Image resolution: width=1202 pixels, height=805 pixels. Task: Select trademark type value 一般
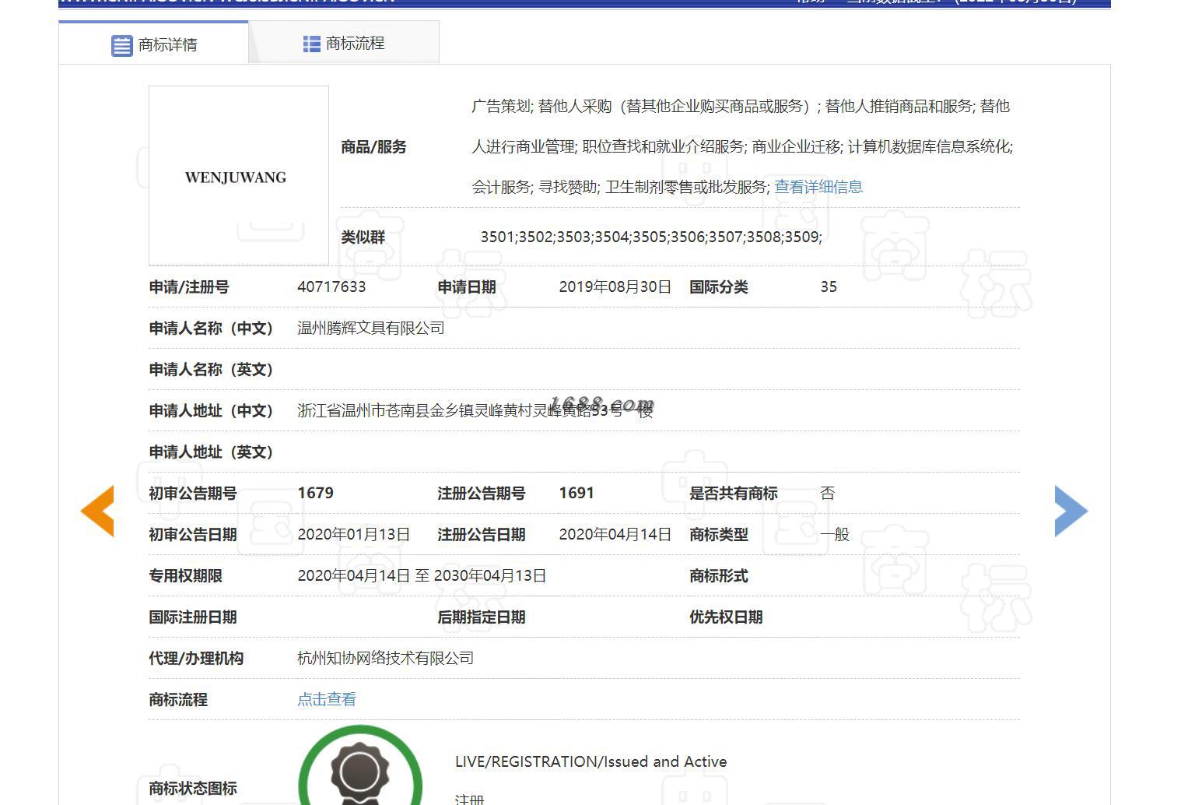[x=835, y=534]
